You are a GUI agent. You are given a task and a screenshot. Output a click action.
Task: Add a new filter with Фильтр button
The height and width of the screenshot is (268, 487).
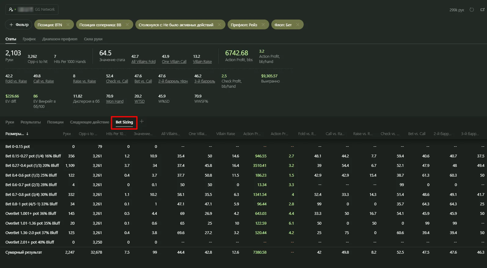[19, 25]
